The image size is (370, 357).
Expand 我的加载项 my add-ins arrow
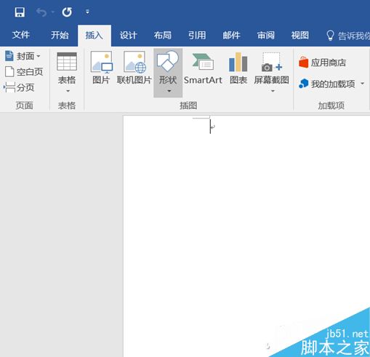tap(362, 84)
